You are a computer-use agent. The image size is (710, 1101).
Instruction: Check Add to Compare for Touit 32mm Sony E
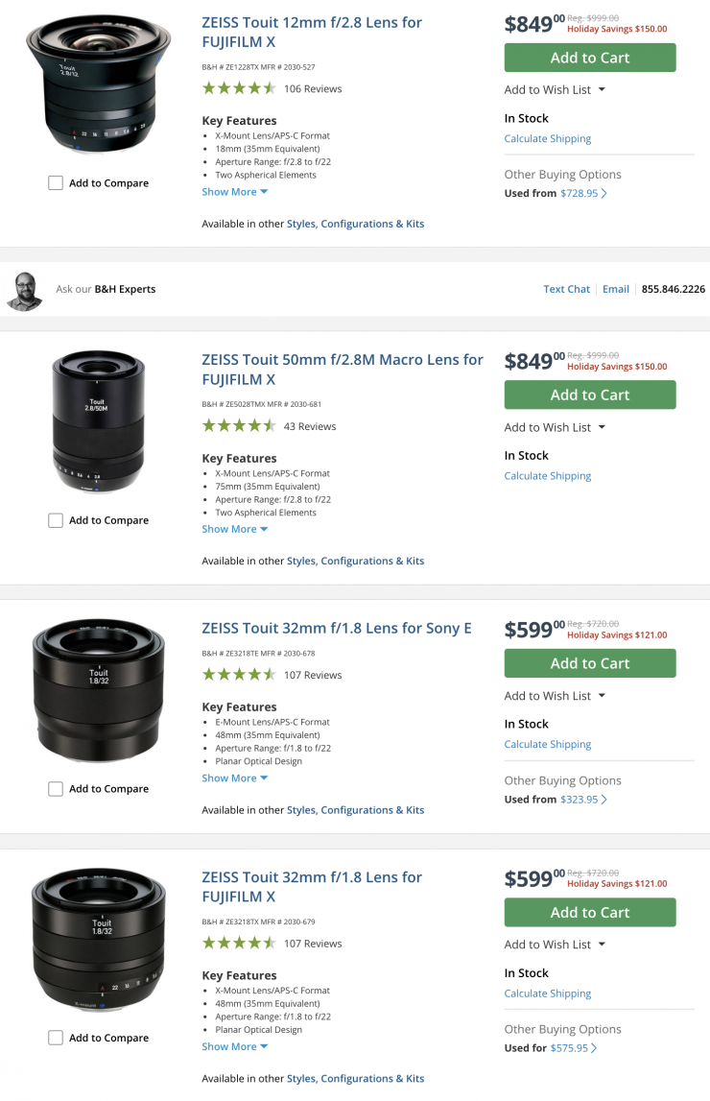pos(56,789)
